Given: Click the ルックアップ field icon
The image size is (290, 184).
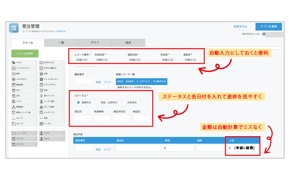Looking at the screenshot, I should coord(41,112).
